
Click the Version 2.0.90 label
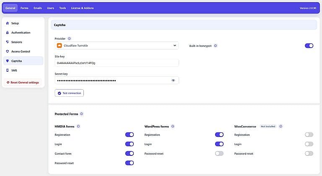click(308, 8)
